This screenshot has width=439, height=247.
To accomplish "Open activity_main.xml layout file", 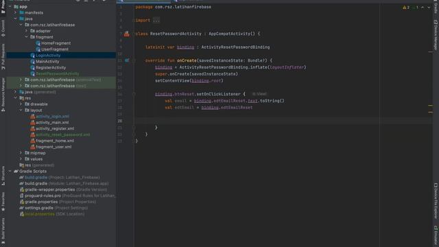I will [x=52, y=122].
